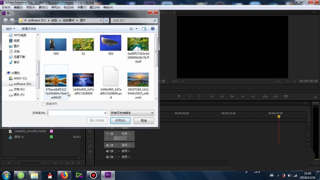This screenshot has height=180, width=320.
Task: Open 字幕(T) menu
Action: [82, 7]
